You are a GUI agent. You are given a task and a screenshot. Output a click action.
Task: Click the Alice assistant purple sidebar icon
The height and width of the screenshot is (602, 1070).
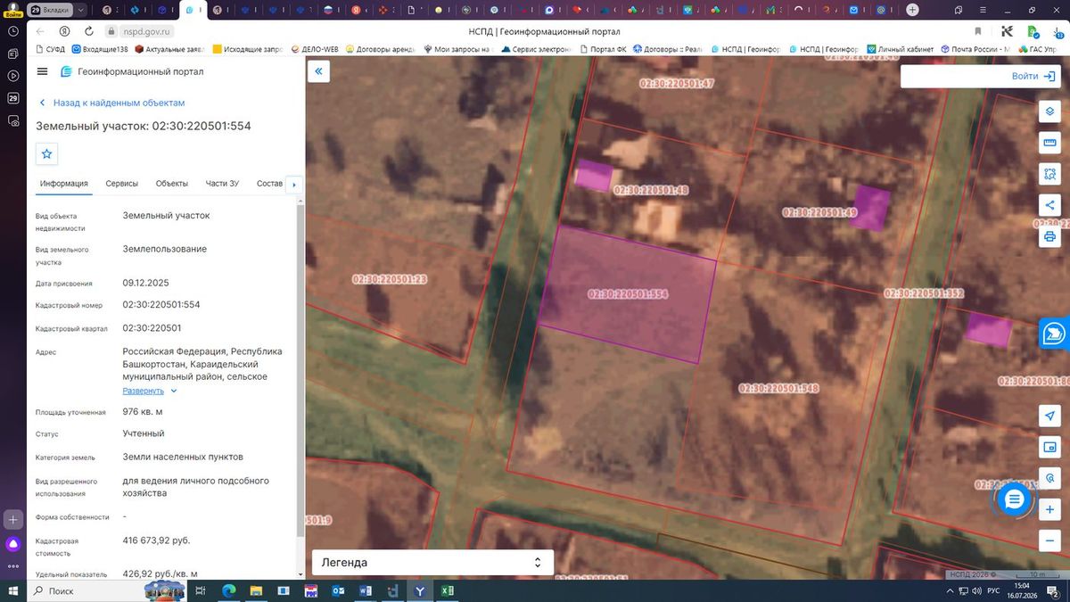click(13, 543)
